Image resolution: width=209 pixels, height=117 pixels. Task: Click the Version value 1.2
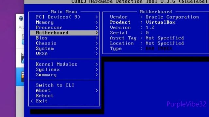coord(150,27)
